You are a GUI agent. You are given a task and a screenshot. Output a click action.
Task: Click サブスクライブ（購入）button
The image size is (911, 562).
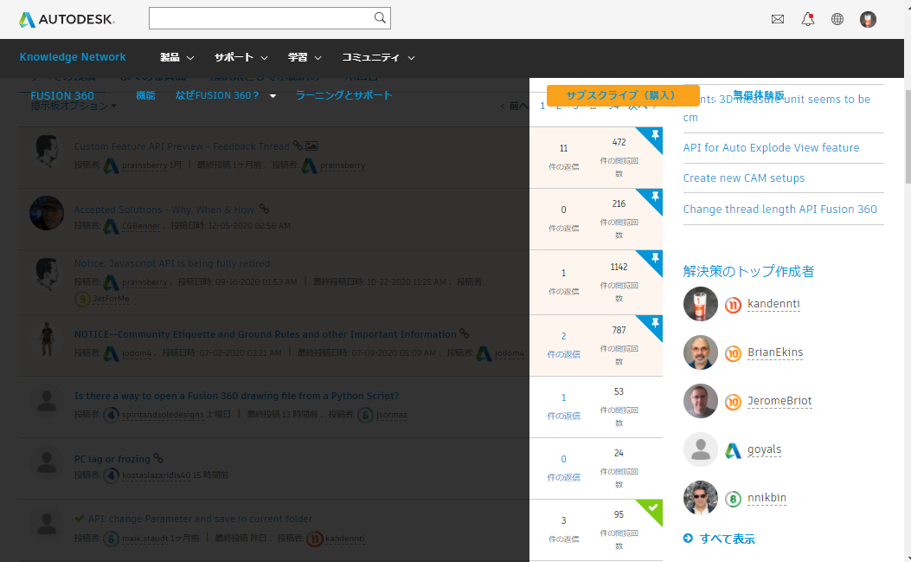(x=623, y=95)
